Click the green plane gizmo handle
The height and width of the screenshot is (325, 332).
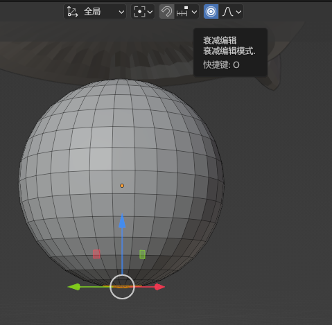(143, 254)
